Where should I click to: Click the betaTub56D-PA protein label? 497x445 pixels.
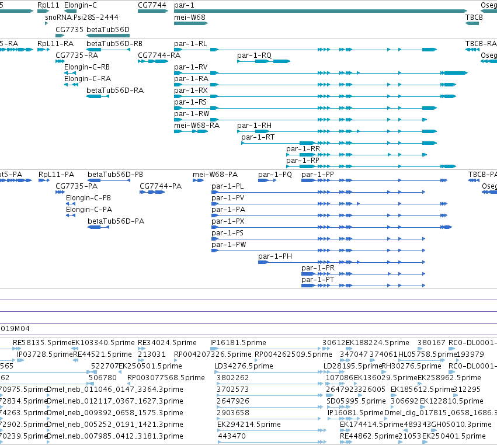[x=116, y=221]
